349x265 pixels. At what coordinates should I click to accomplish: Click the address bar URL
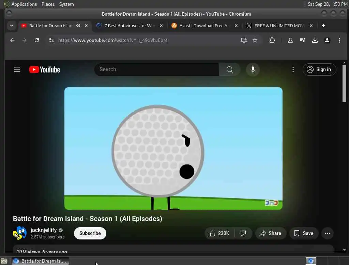click(113, 40)
